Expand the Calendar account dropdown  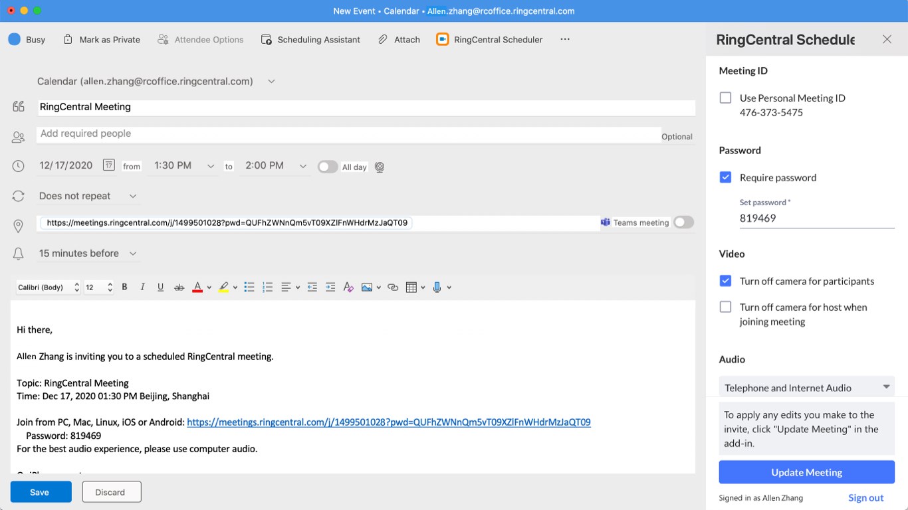(271, 81)
